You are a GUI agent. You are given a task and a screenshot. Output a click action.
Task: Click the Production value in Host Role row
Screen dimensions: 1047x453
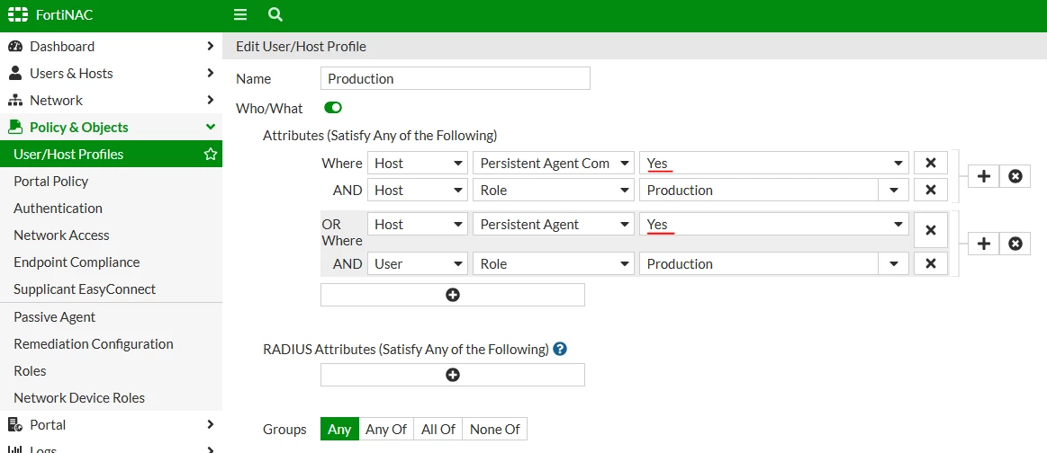pos(759,190)
